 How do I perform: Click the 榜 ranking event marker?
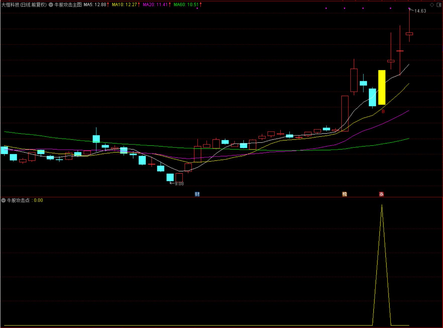click(345, 194)
